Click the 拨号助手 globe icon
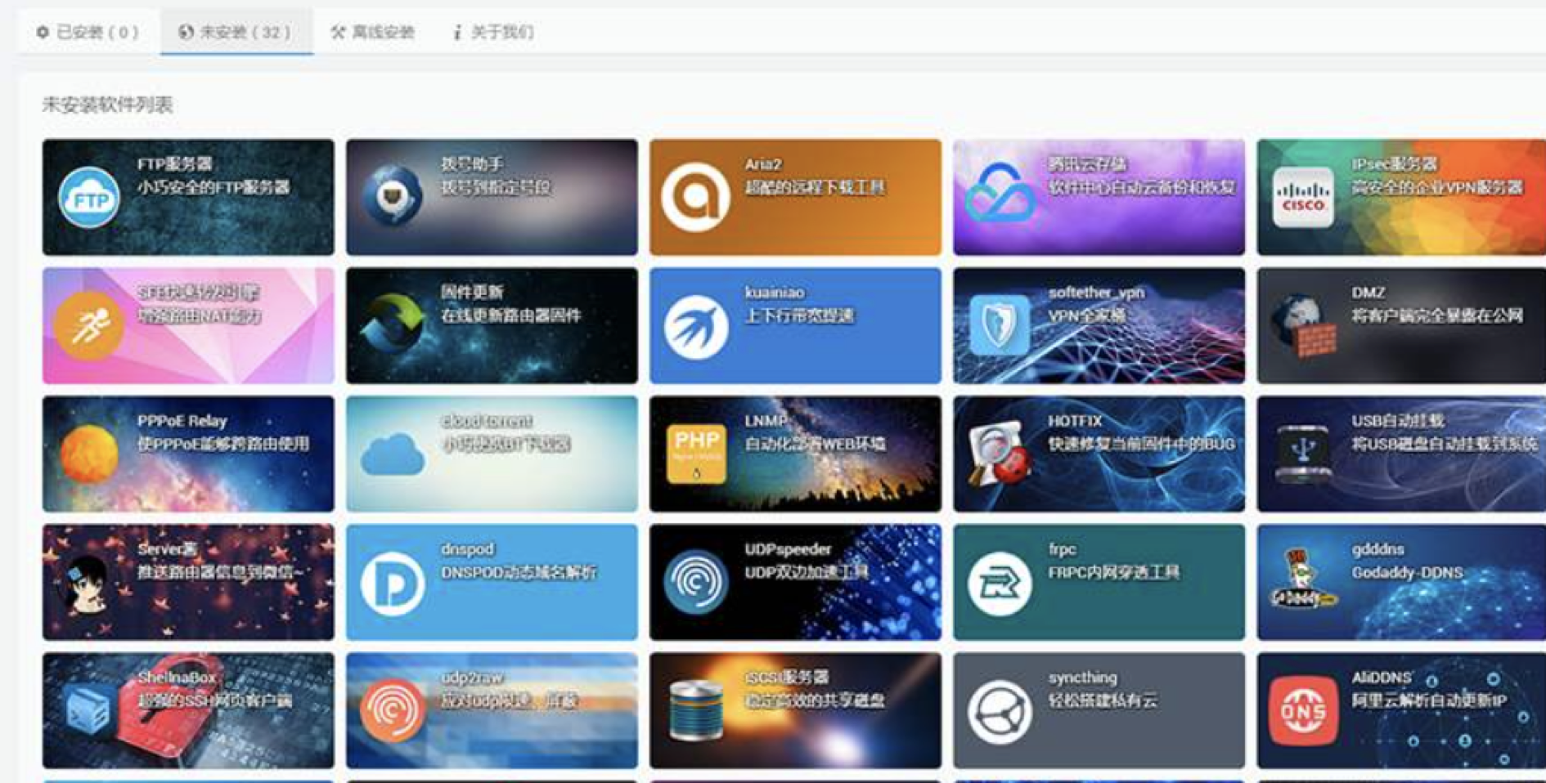1546x783 pixels. coord(393,195)
